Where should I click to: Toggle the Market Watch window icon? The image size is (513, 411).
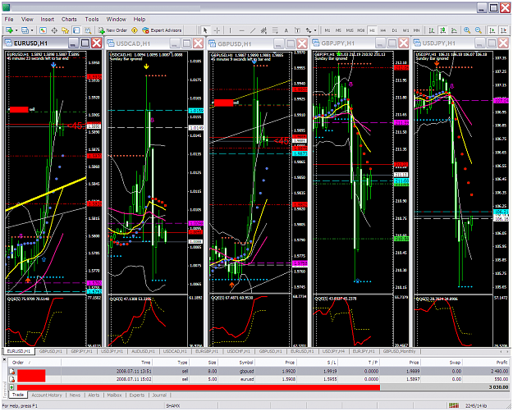point(43,30)
